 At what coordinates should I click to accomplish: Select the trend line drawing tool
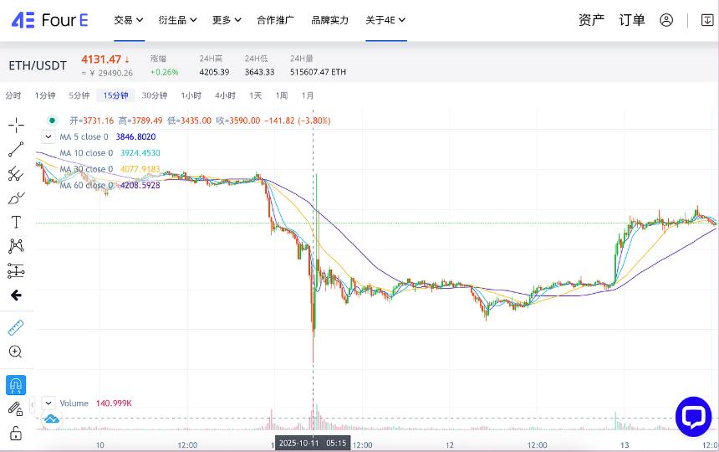point(16,150)
